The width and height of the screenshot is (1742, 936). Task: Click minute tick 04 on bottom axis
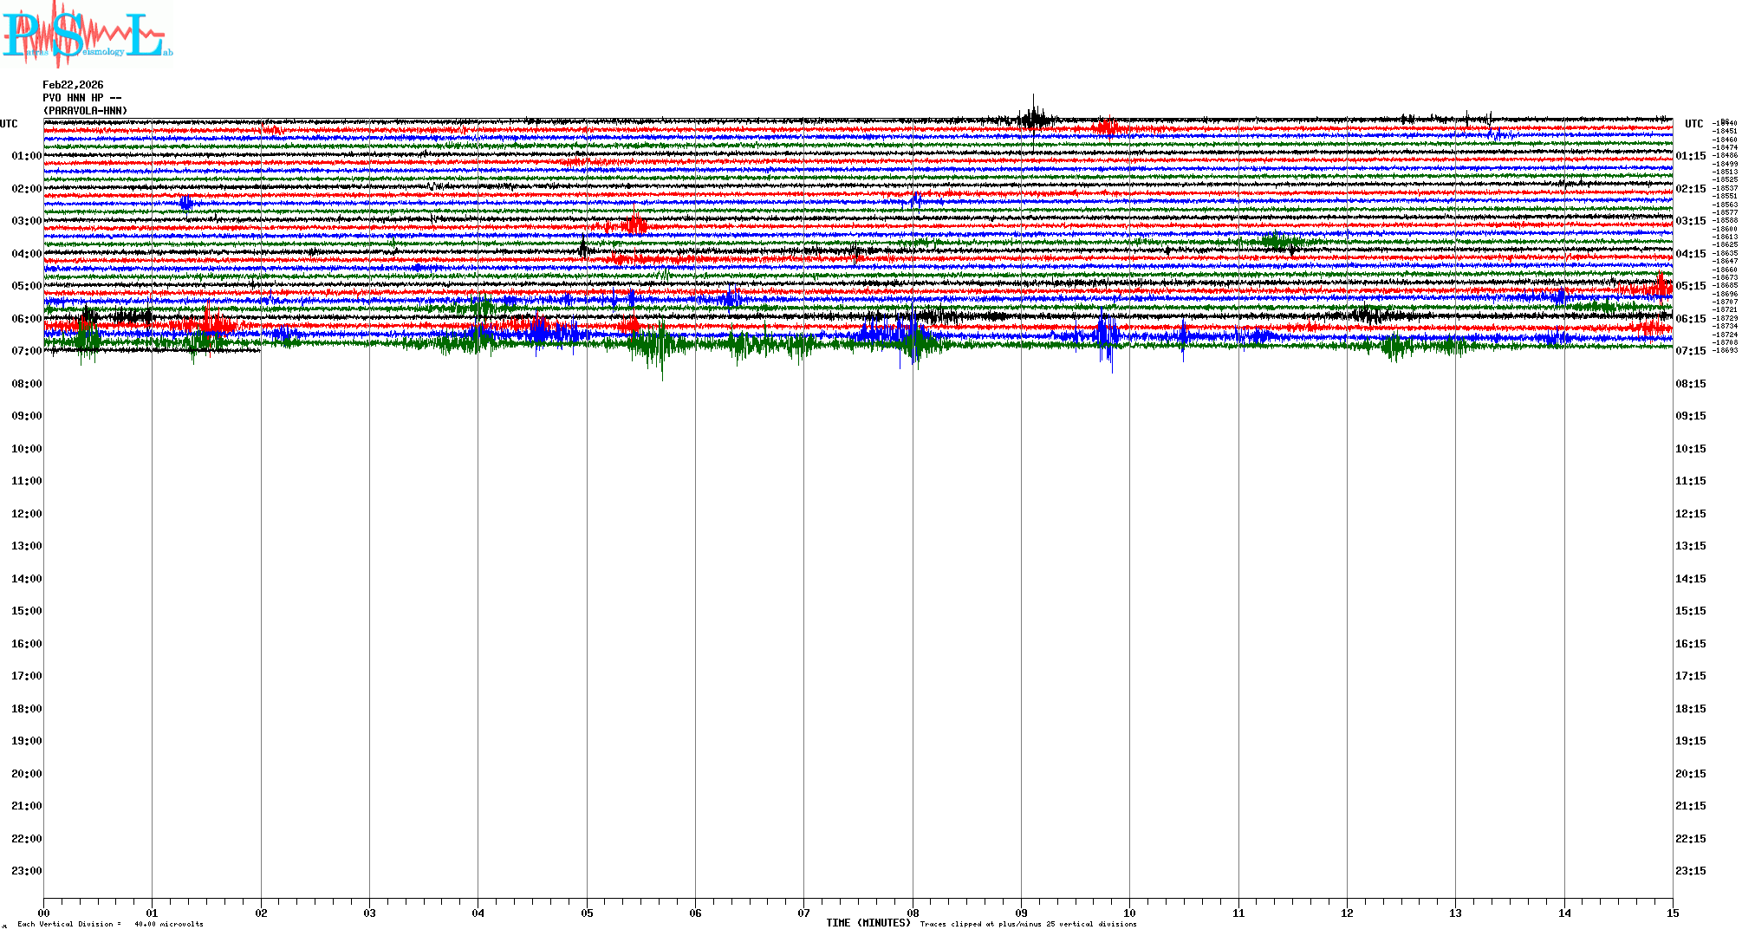click(x=478, y=913)
